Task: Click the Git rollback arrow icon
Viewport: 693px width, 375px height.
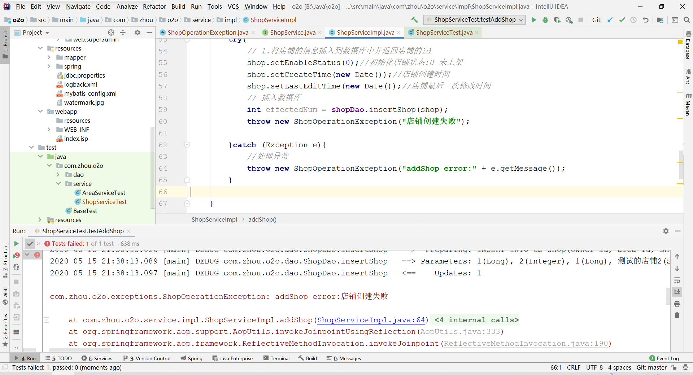Action: [646, 20]
